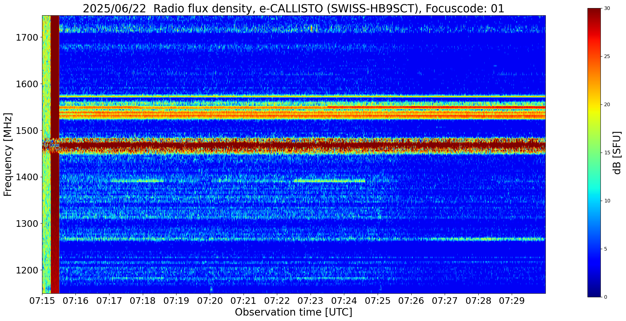Click the dB [SFU] colorbar label

click(617, 153)
